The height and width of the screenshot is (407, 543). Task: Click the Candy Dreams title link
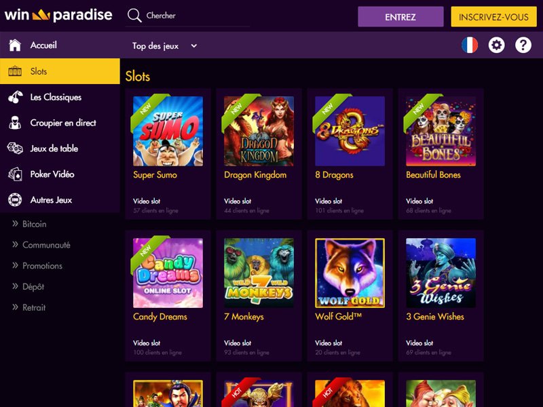click(160, 317)
